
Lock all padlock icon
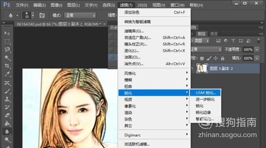click(x=223, y=58)
